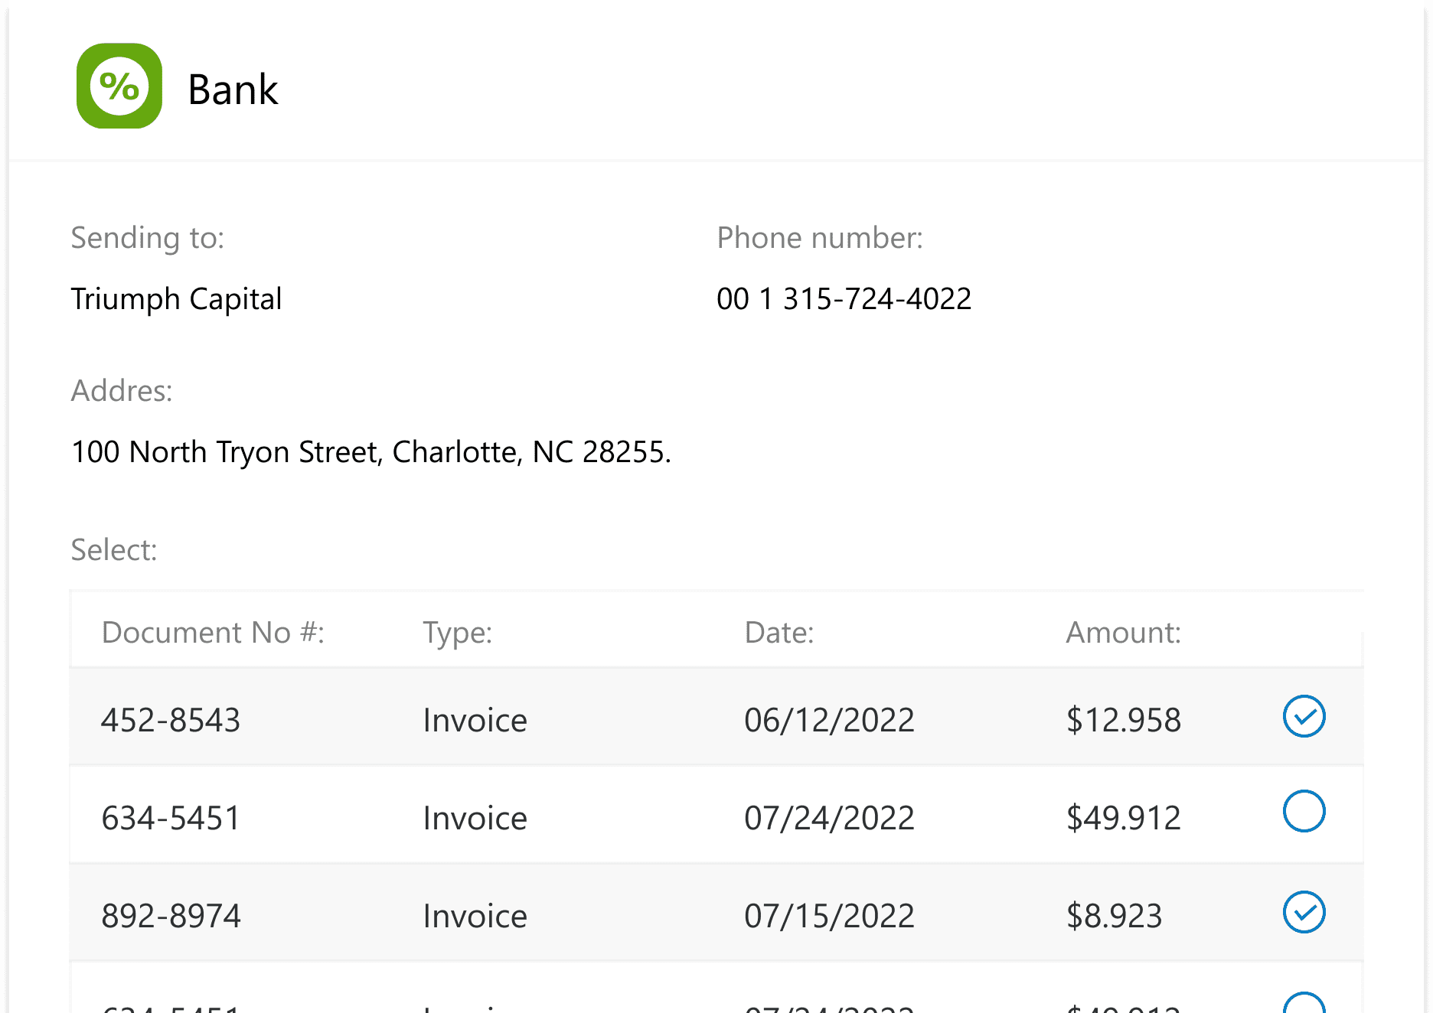
Task: Click the recipient name Triumph Capital
Action: tap(177, 298)
